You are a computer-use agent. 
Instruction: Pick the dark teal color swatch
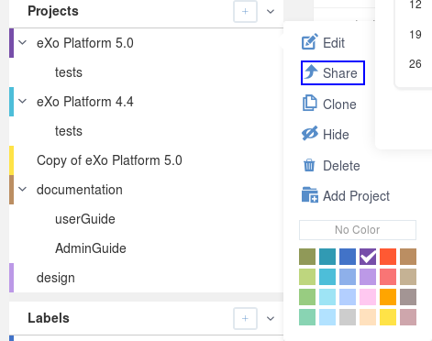click(327, 257)
